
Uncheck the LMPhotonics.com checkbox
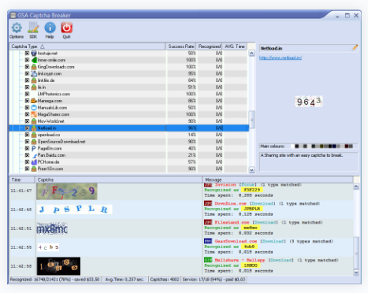click(27, 94)
